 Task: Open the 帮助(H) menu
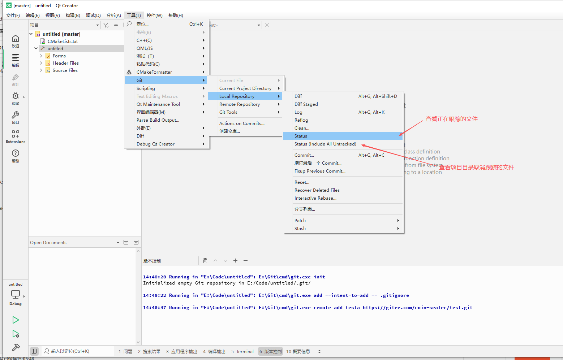click(x=176, y=15)
